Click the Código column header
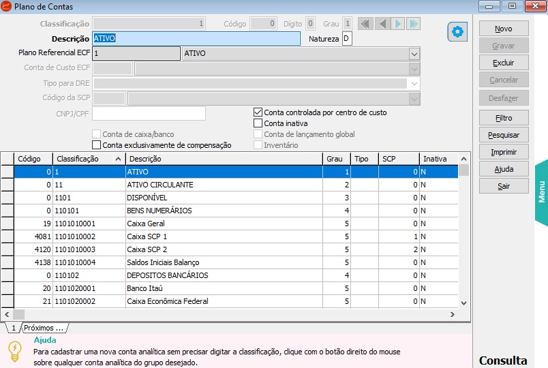This screenshot has width=548, height=368. pyautogui.click(x=33, y=159)
